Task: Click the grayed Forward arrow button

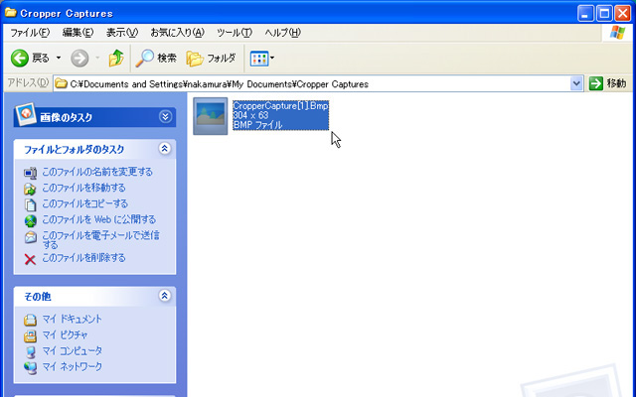Action: (79, 59)
